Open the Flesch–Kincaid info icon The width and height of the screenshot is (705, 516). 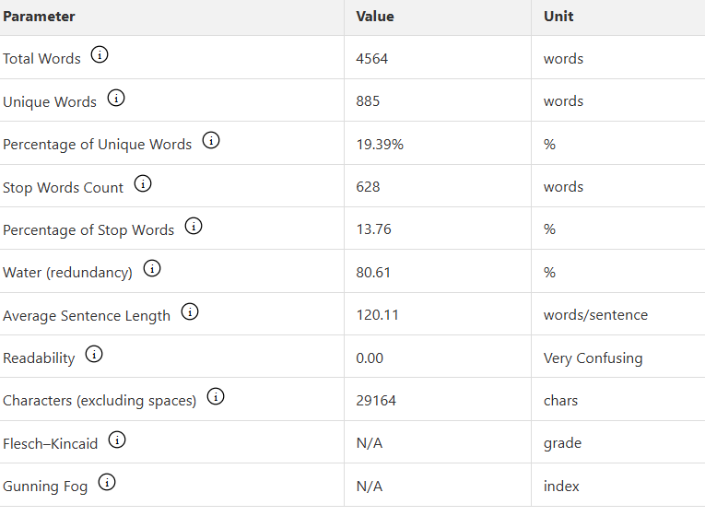pyautogui.click(x=117, y=440)
